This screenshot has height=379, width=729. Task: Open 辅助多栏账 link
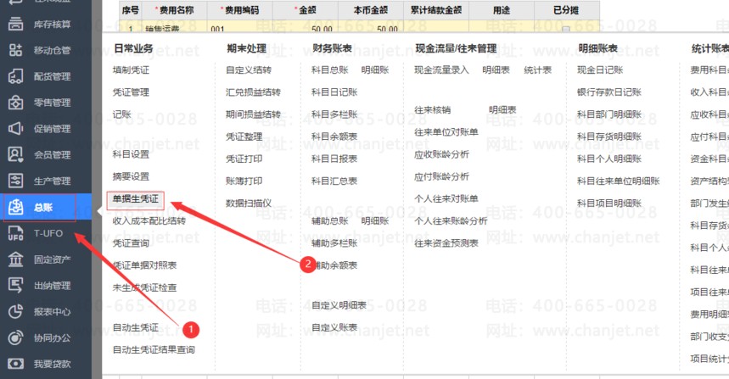(x=334, y=242)
